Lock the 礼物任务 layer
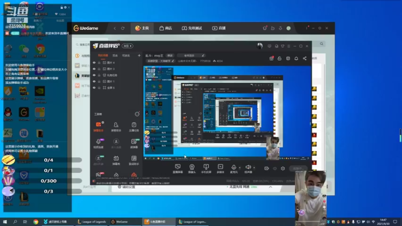 pyautogui.click(x=99, y=75)
